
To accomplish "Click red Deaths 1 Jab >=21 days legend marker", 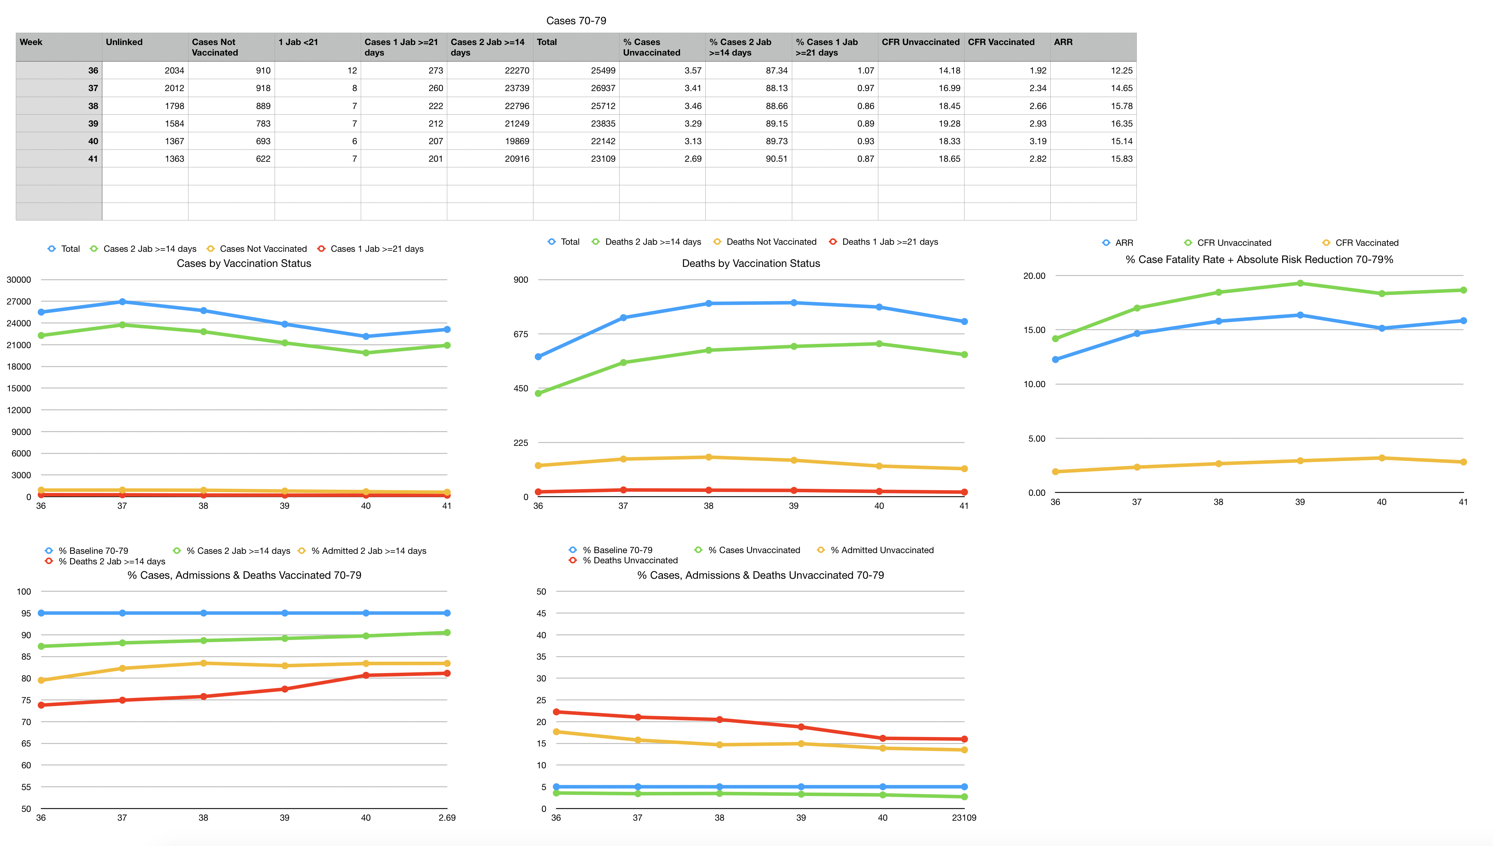I will tap(833, 242).
